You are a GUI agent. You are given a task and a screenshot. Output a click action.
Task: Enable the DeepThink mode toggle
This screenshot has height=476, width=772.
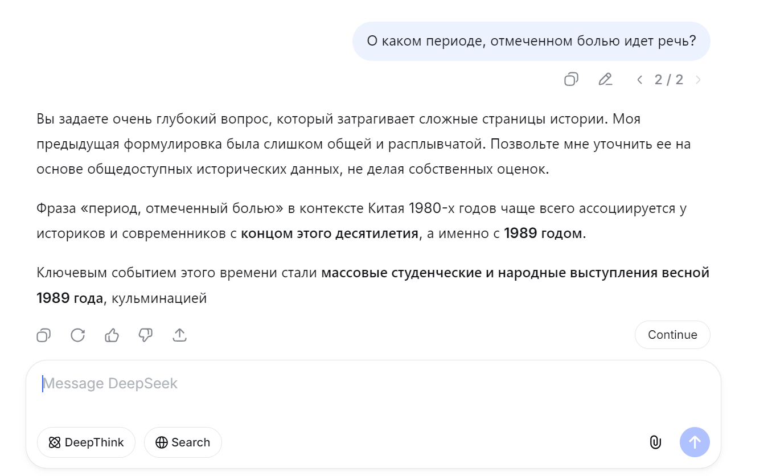tap(86, 442)
